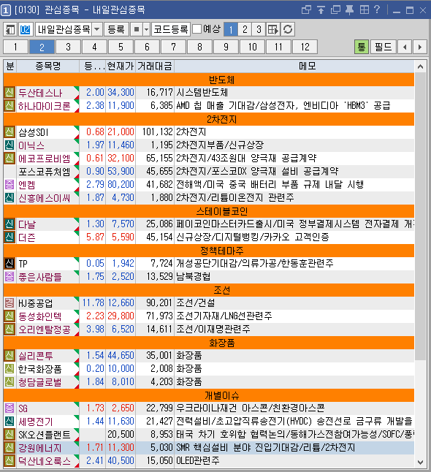The image size is (431, 472).
Task: Enable the 예상 checkbox
Action: [197, 29]
